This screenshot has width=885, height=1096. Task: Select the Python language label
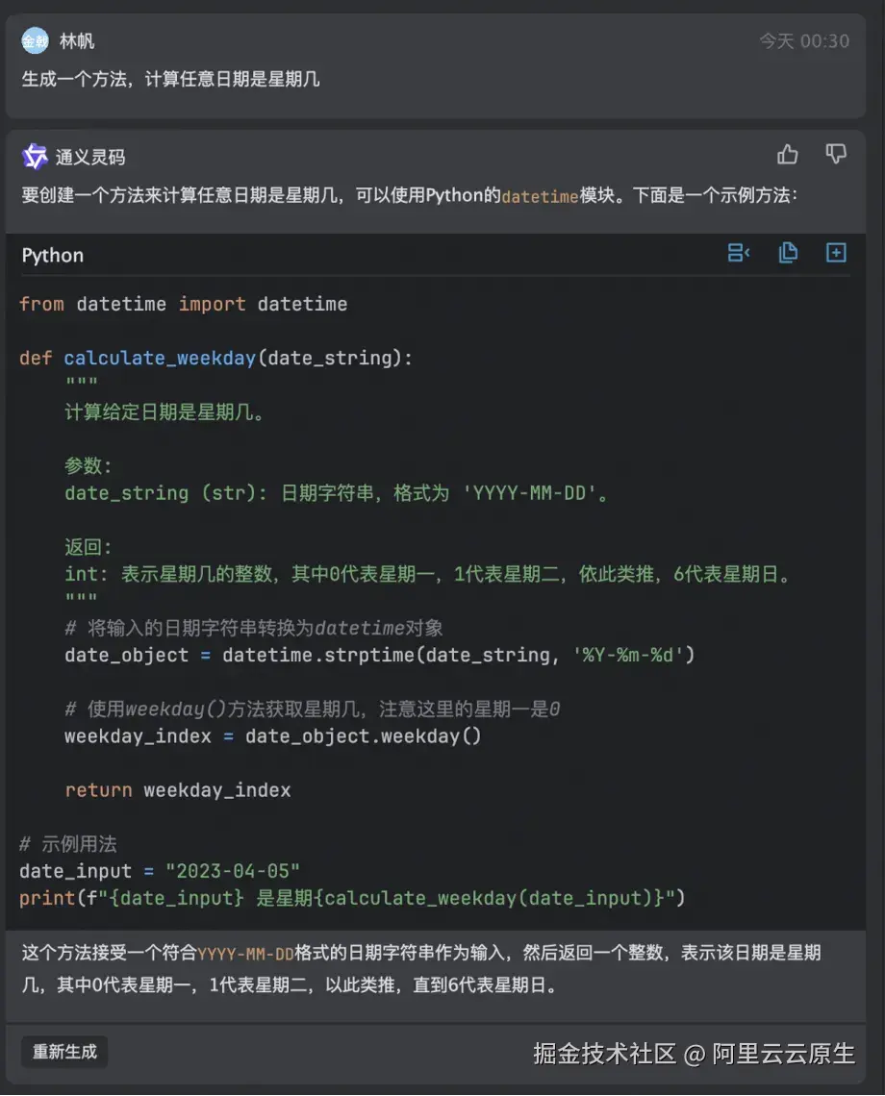[x=52, y=255]
